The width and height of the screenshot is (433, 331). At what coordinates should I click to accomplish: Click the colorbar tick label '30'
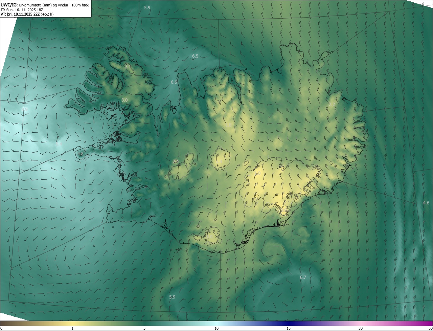(361, 328)
